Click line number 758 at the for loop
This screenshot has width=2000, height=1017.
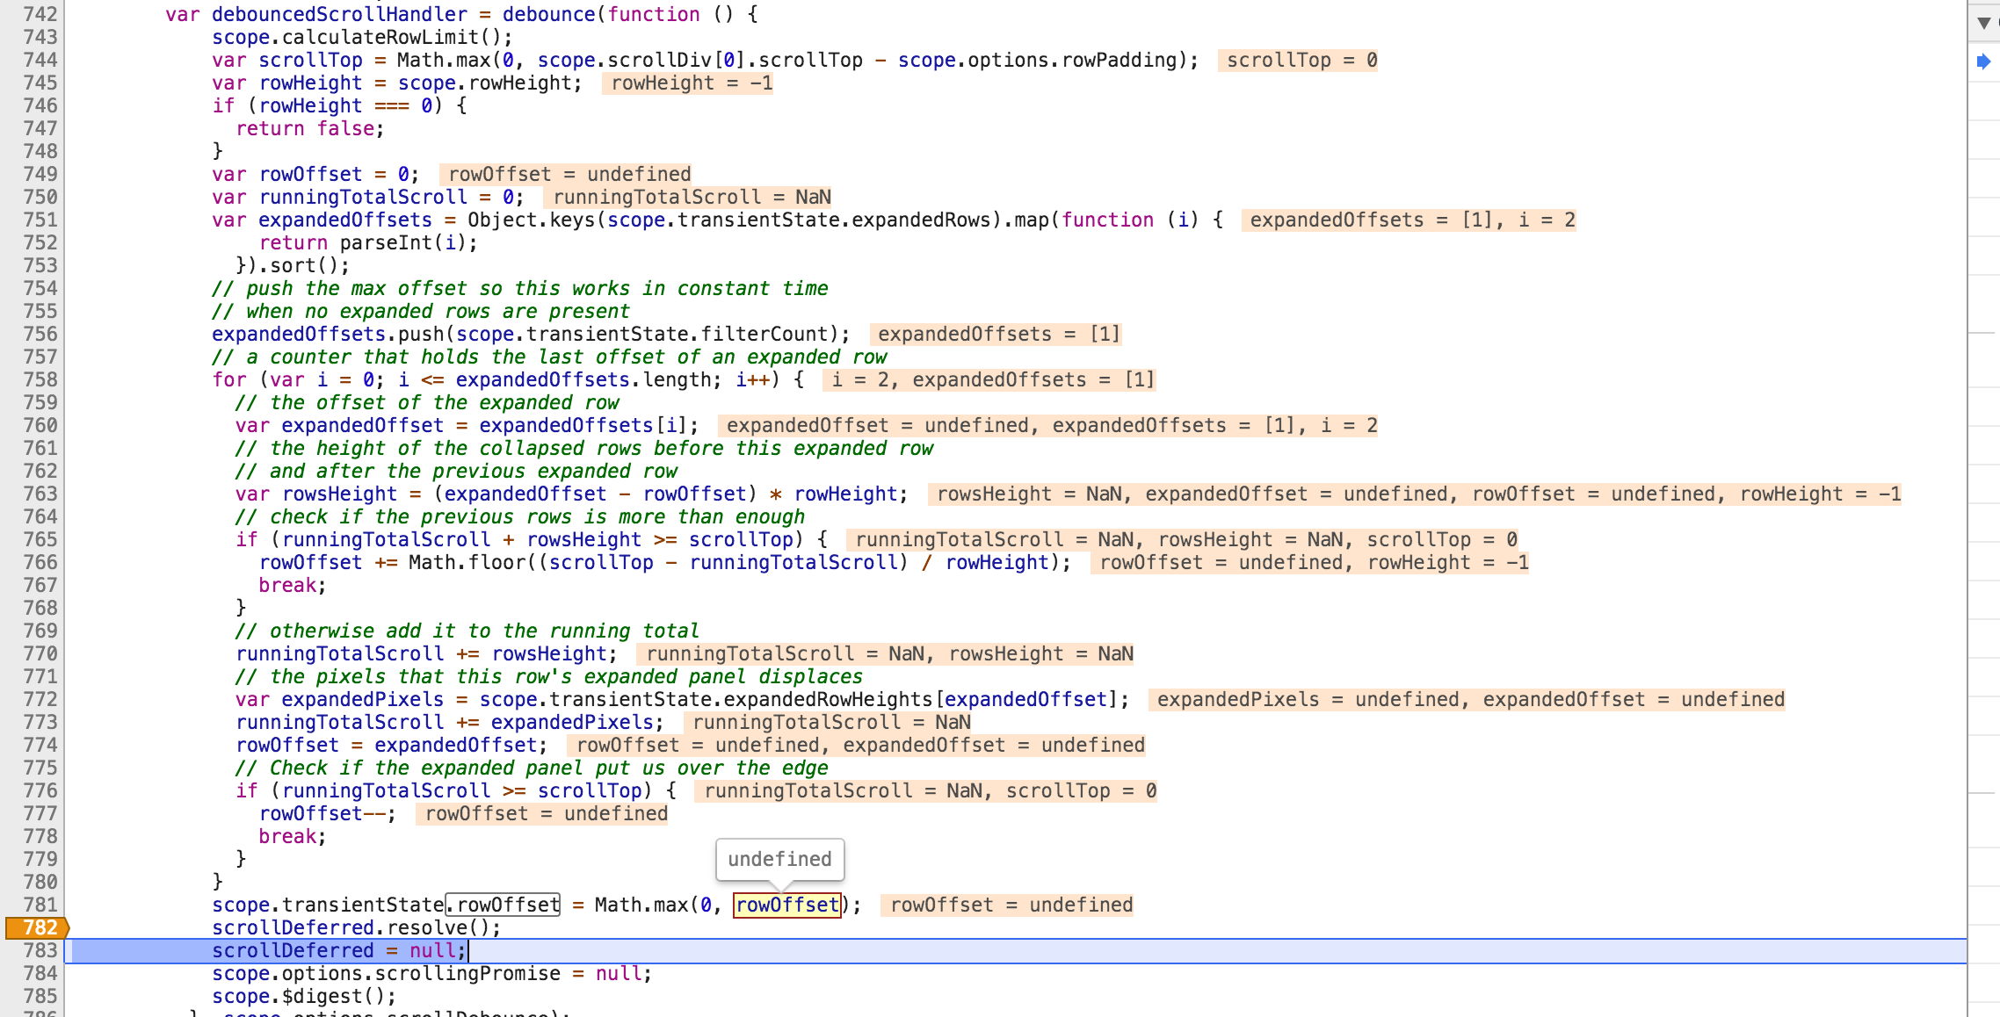(39, 379)
